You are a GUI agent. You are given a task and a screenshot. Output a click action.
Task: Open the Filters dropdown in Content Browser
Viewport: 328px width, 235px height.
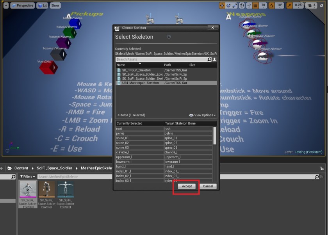27,176
